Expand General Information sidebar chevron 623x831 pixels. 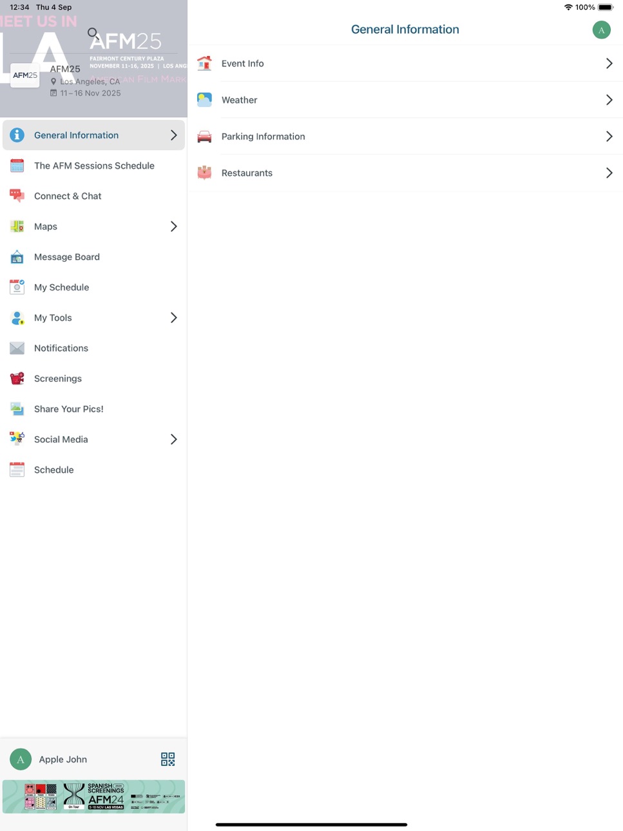pos(173,135)
